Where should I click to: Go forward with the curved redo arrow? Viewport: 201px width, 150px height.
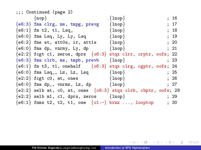pyautogui.click(x=197, y=142)
